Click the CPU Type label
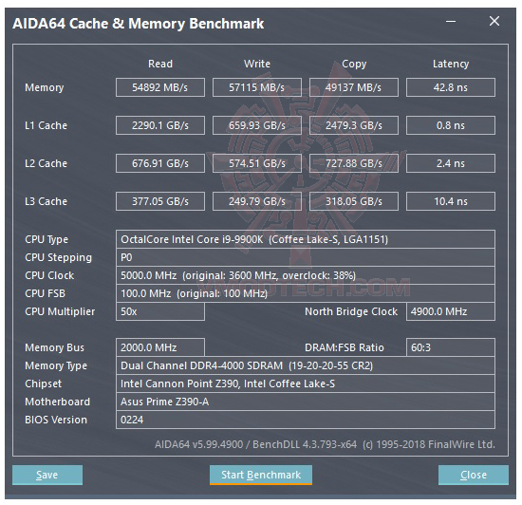The width and height of the screenshot is (522, 505). click(47, 239)
